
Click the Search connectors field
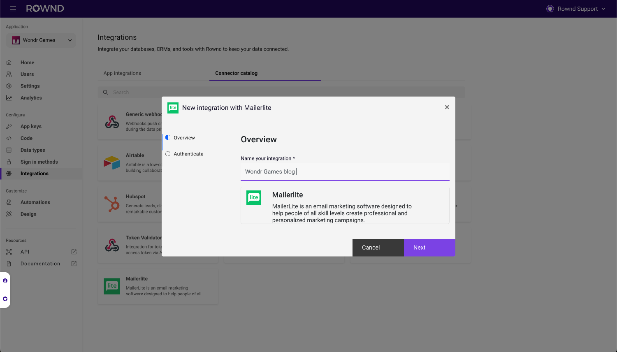coord(281,92)
